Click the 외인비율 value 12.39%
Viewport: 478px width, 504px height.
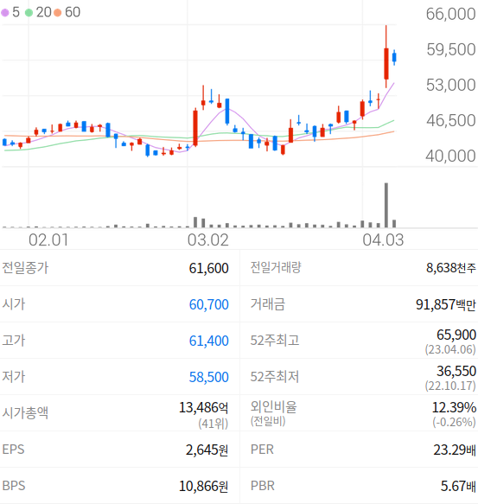pyautogui.click(x=454, y=407)
